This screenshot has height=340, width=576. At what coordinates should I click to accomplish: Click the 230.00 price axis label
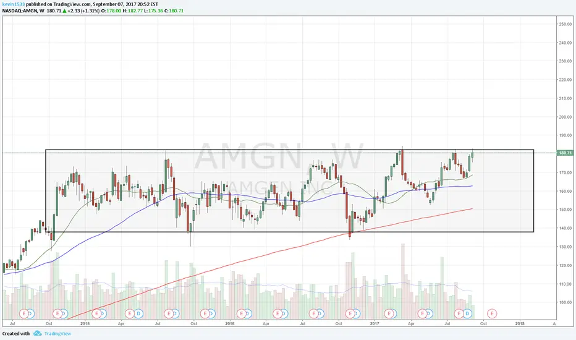(x=565, y=61)
